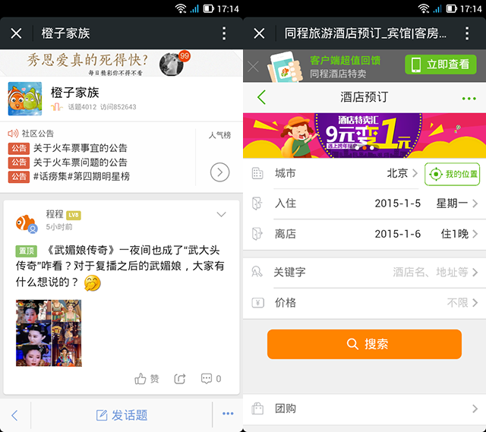Click the 城市 building icon

tap(257, 173)
